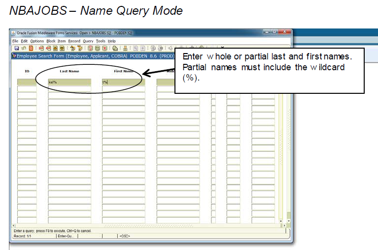Open the File menu

coord(15,41)
